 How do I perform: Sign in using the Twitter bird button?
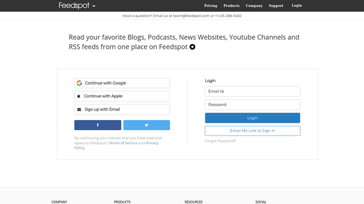point(147,125)
